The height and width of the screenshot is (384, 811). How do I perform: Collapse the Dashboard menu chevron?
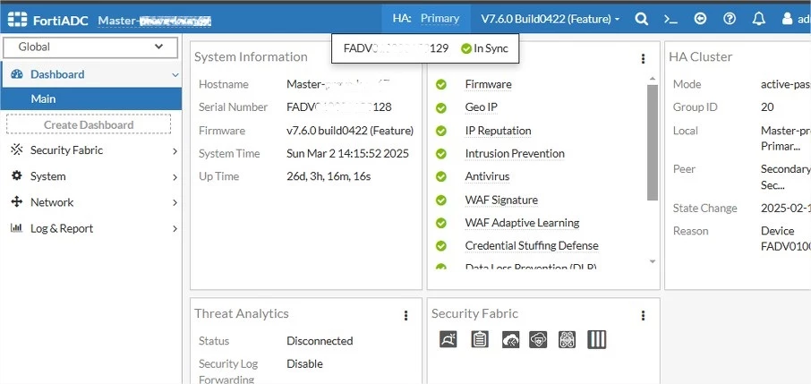click(x=175, y=75)
